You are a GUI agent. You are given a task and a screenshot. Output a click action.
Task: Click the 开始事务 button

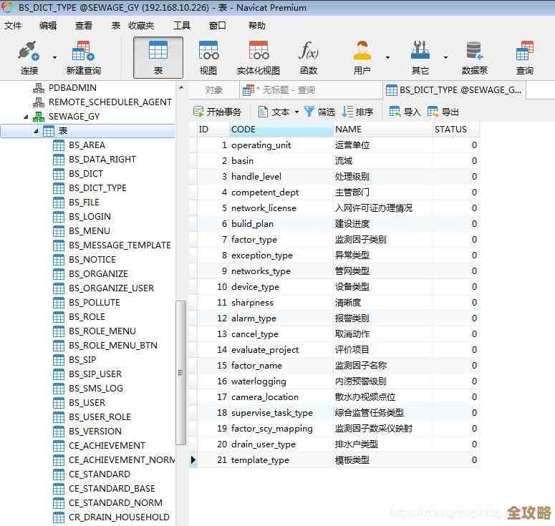[217, 112]
